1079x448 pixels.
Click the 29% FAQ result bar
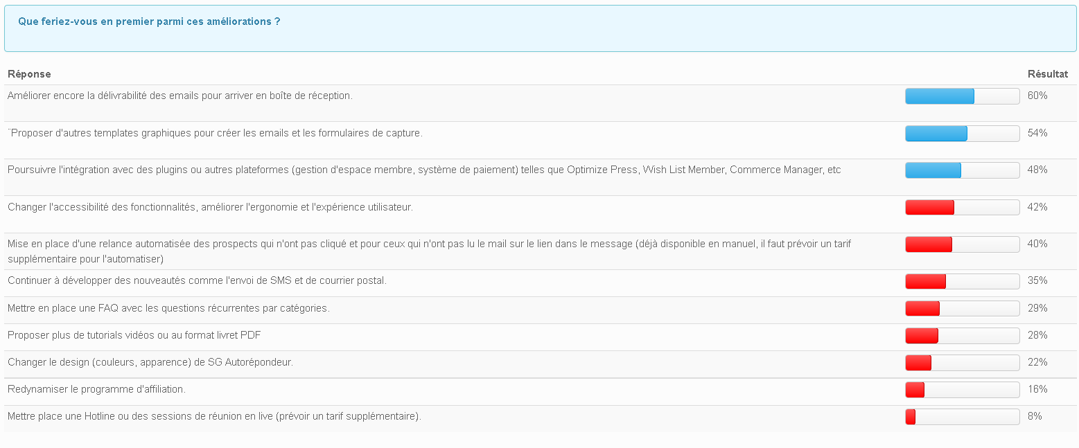point(963,308)
